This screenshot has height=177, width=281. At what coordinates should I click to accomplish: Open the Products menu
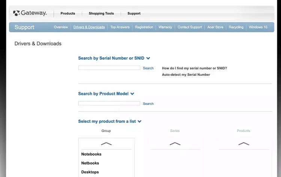68,13
